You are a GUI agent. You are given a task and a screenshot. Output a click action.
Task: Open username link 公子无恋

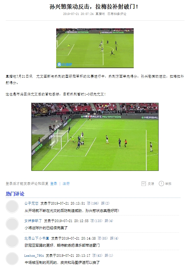pyautogui.click(x=32, y=203)
